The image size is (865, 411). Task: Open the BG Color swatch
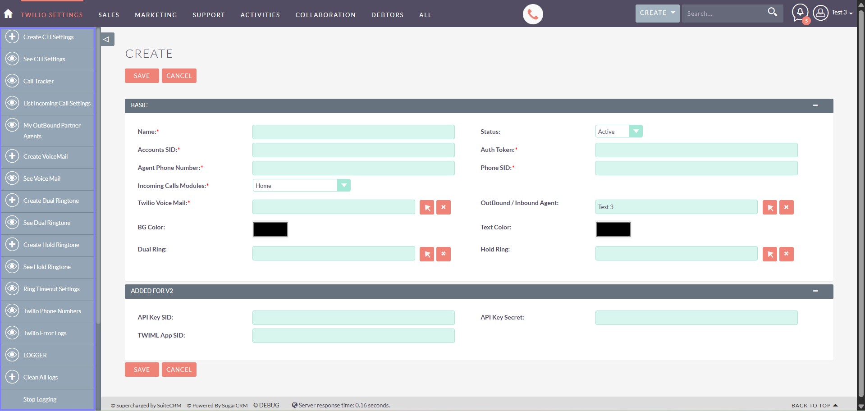(x=270, y=229)
